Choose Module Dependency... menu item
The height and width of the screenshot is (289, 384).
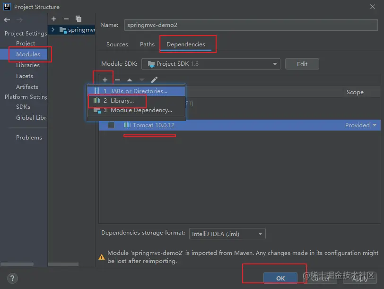point(136,110)
